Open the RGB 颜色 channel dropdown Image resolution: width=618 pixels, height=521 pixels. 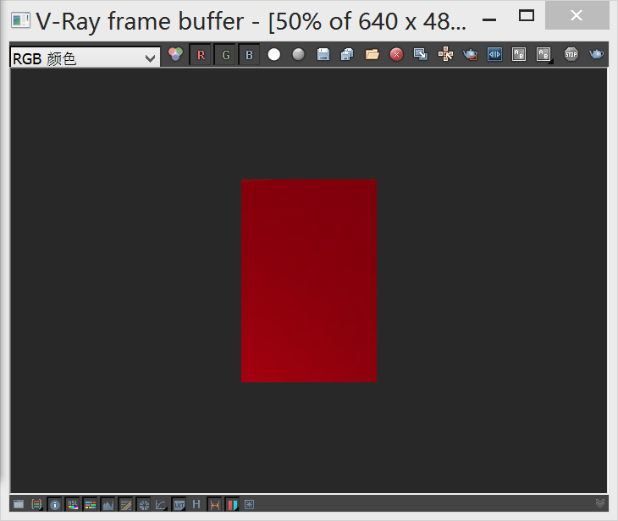point(85,58)
